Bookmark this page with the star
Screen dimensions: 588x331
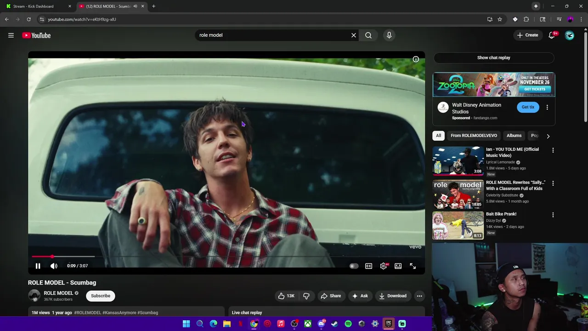500,19
